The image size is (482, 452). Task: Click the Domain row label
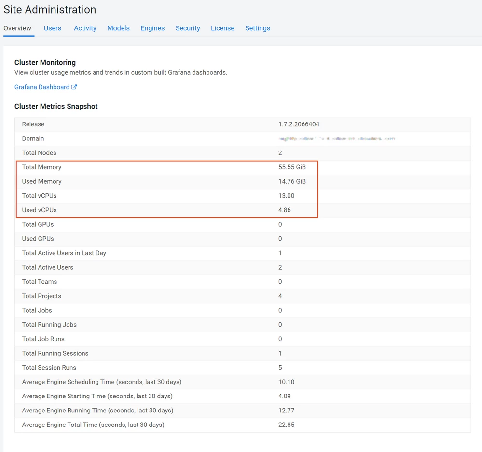pyautogui.click(x=33, y=138)
